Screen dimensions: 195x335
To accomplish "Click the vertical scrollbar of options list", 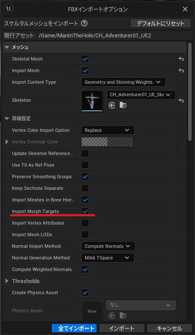I will point(190,92).
